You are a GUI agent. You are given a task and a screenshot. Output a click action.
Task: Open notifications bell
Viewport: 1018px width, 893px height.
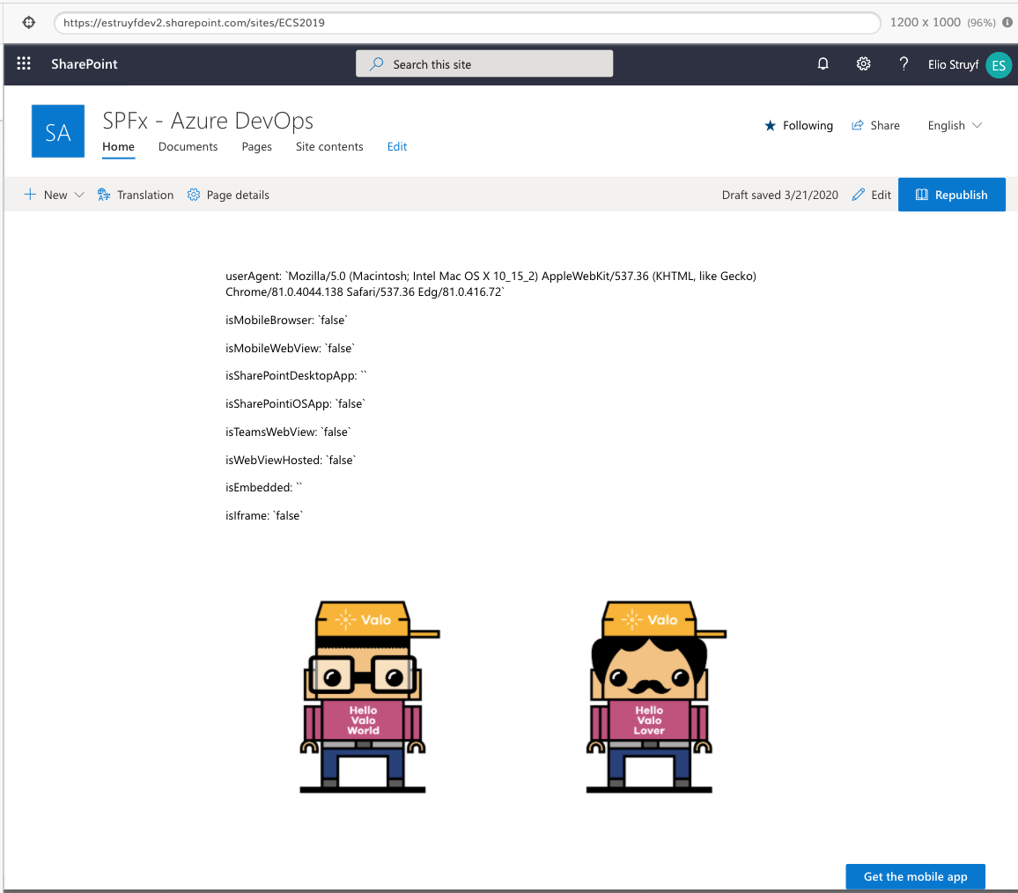click(823, 63)
